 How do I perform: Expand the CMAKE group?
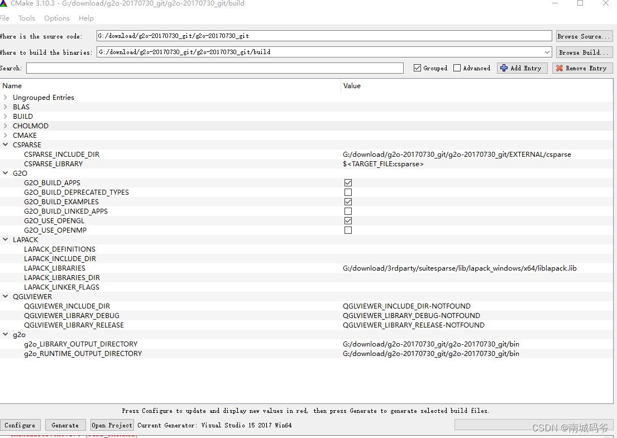click(6, 135)
